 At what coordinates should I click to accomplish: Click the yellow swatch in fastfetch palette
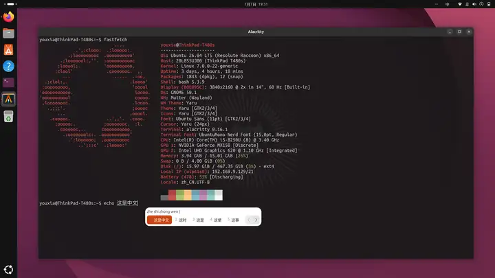188,195
